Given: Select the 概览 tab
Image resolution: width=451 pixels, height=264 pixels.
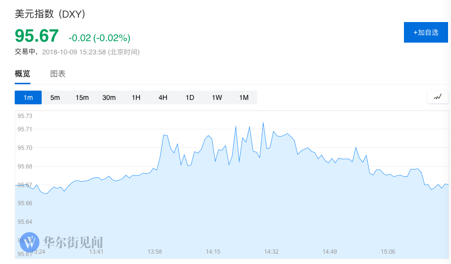Looking at the screenshot, I should (x=23, y=74).
